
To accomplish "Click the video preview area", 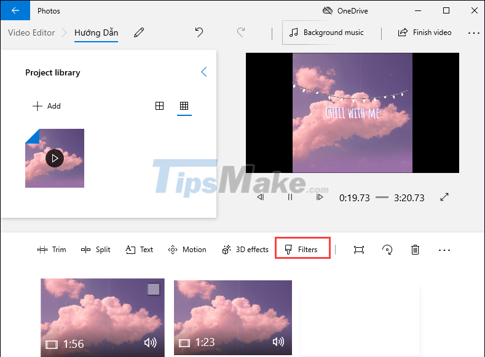I will click(352, 113).
